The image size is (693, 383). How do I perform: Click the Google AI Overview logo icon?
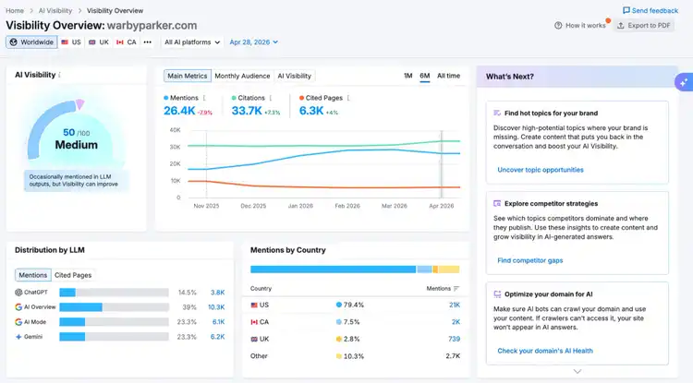click(18, 307)
